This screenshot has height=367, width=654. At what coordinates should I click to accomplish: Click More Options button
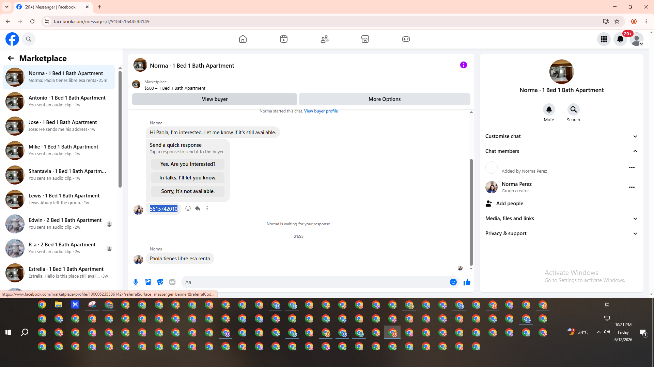385,99
